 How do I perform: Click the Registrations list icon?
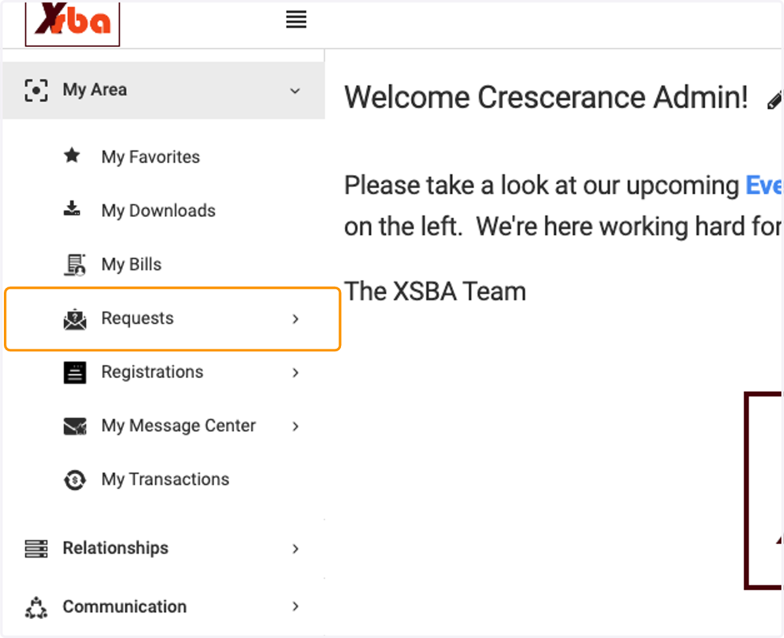pyautogui.click(x=75, y=372)
